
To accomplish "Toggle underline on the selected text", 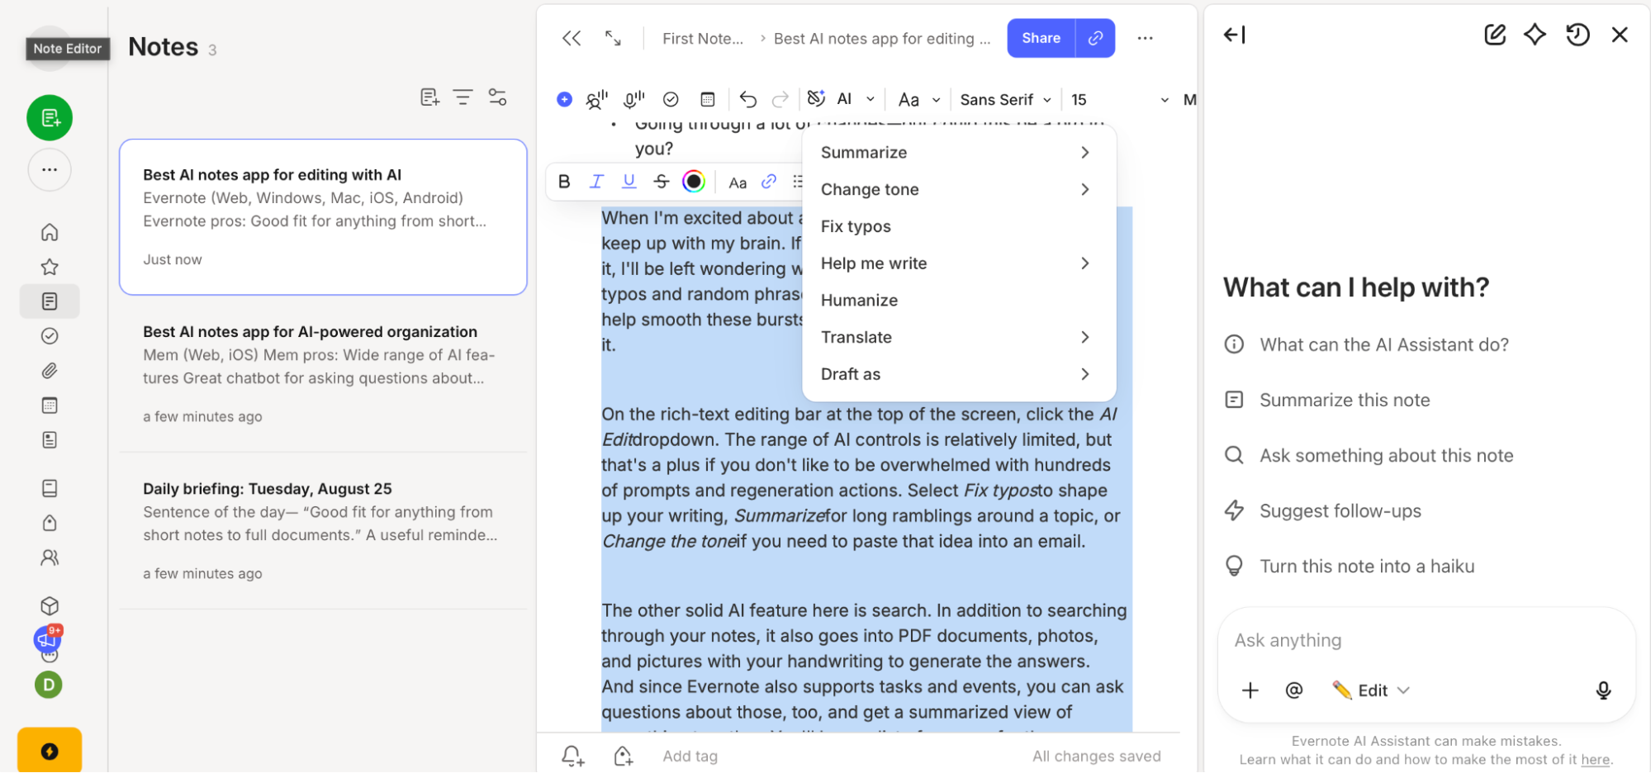I will pos(629,182).
